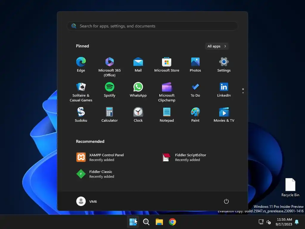Screen dimensions: 305x229
Task: Open the Edge browser pinned app
Action: point(81,65)
